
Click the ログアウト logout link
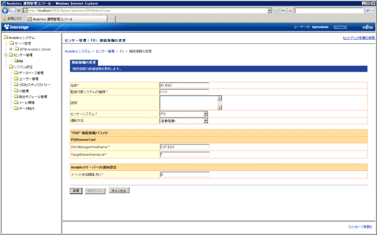click(340, 27)
